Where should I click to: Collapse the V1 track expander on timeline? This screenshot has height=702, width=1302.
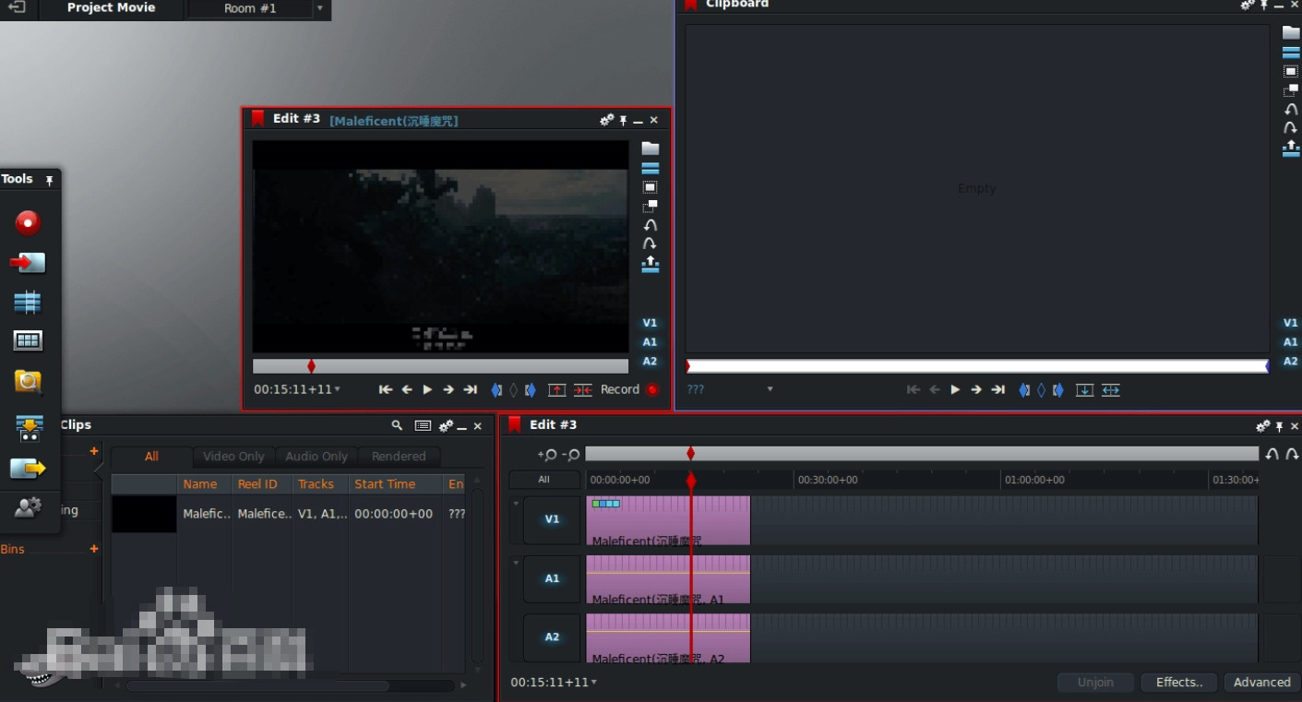516,504
